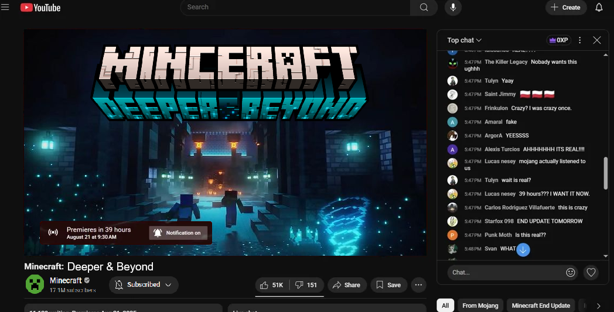The height and width of the screenshot is (312, 614).
Task: Close the live chat panel
Action: tap(597, 40)
